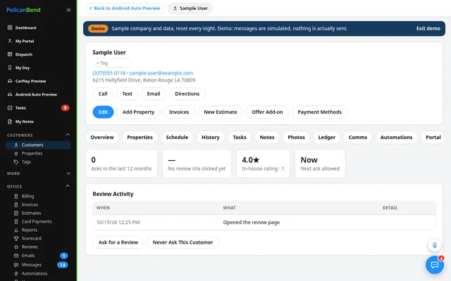Click the "Opened the review page" activity row
Image resolution: width=451 pixels, height=281 pixels.
coord(264,222)
